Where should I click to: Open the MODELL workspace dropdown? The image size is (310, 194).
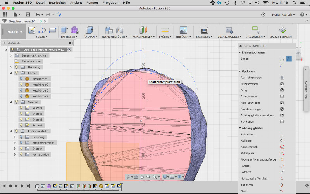click(15, 32)
